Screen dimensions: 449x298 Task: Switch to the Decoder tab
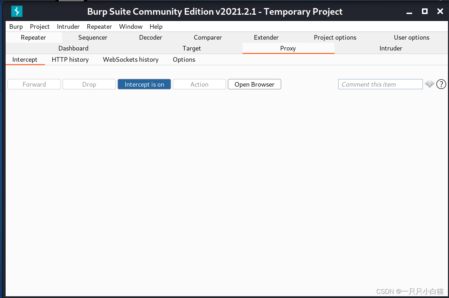click(151, 38)
